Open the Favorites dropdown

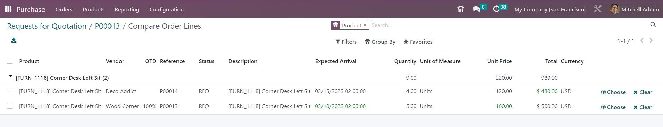coord(418,42)
